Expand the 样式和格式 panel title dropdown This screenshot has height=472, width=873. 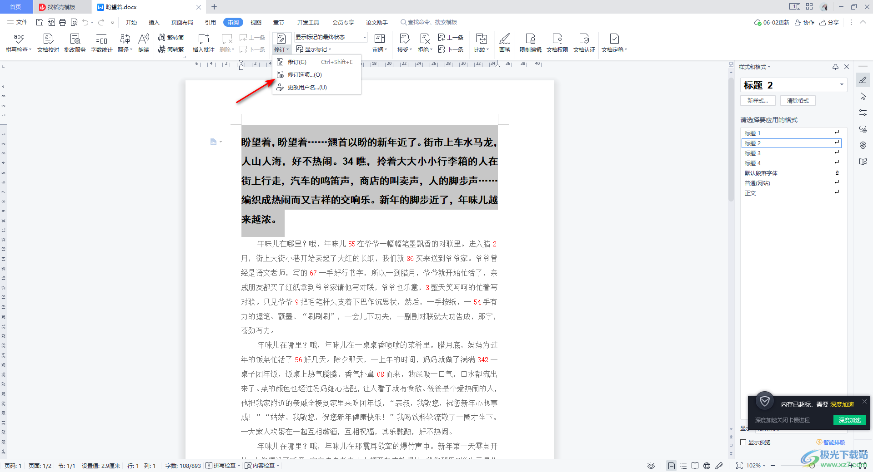(x=769, y=67)
